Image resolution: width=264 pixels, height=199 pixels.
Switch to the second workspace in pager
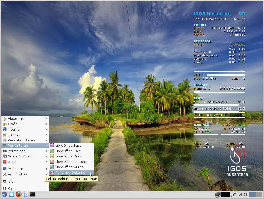[259, 194]
